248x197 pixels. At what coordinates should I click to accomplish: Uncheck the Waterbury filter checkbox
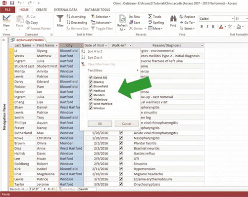[x=91, y=99]
